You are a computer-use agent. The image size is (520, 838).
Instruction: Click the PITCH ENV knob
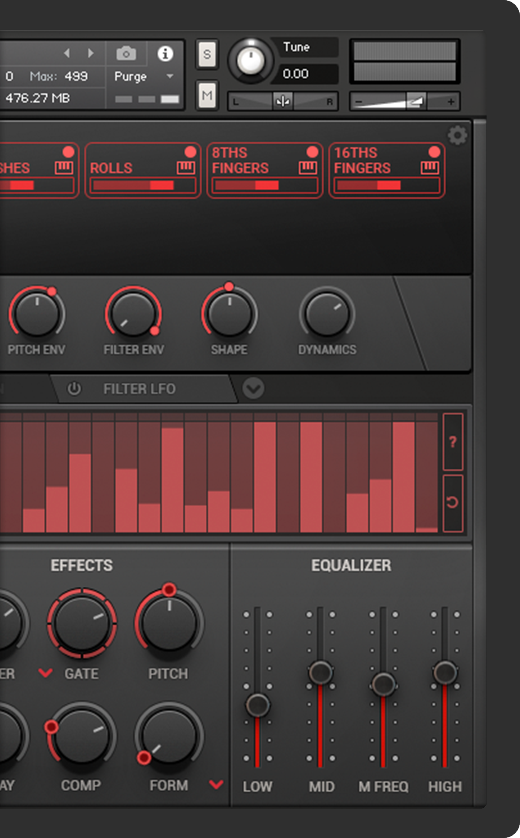click(37, 315)
